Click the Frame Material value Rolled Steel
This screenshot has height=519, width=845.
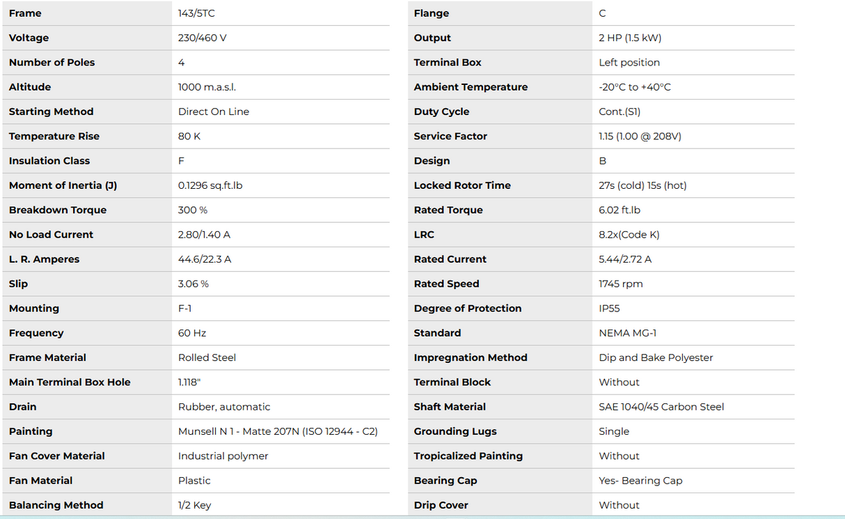click(207, 357)
